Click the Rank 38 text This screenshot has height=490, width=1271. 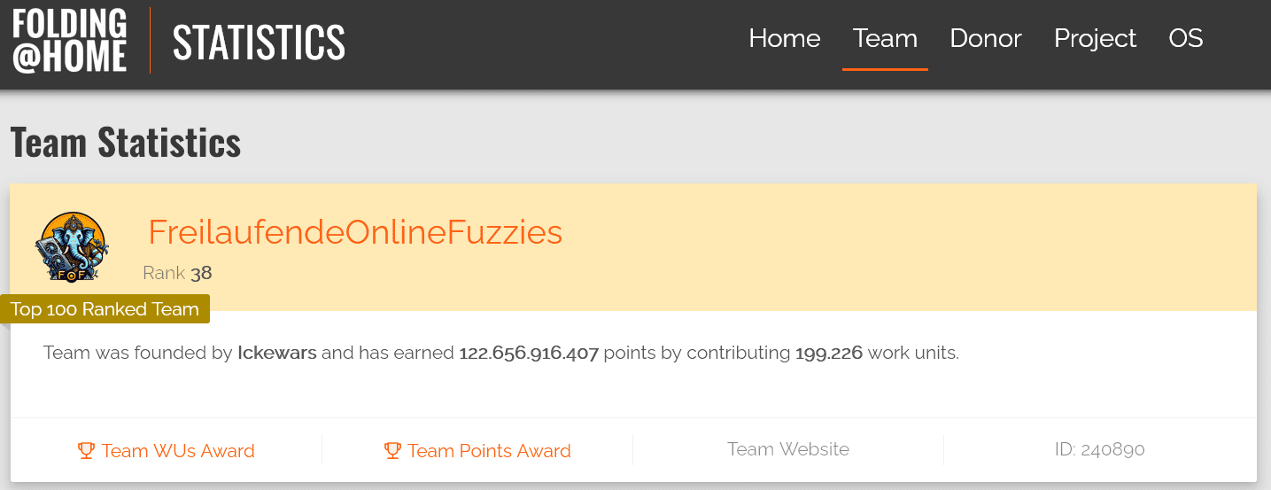[x=177, y=273]
